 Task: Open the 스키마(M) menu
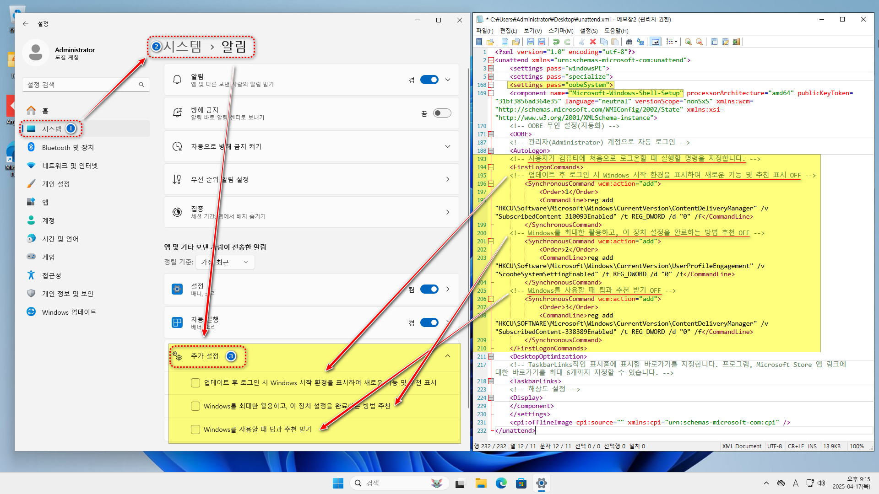pyautogui.click(x=560, y=31)
